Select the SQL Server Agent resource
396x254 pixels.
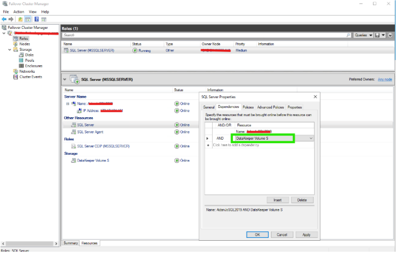pos(90,132)
